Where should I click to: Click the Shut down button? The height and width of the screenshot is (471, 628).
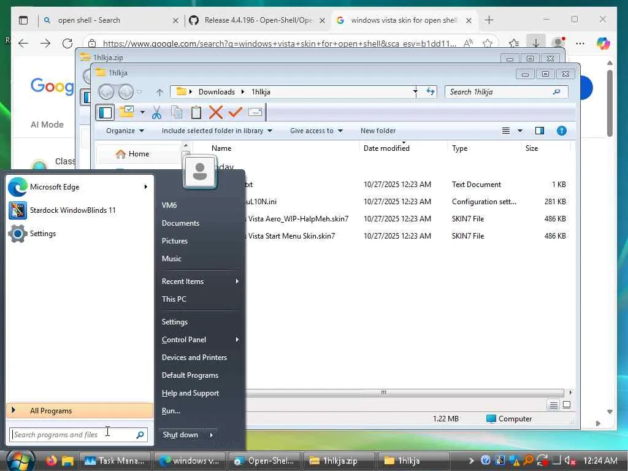181,435
